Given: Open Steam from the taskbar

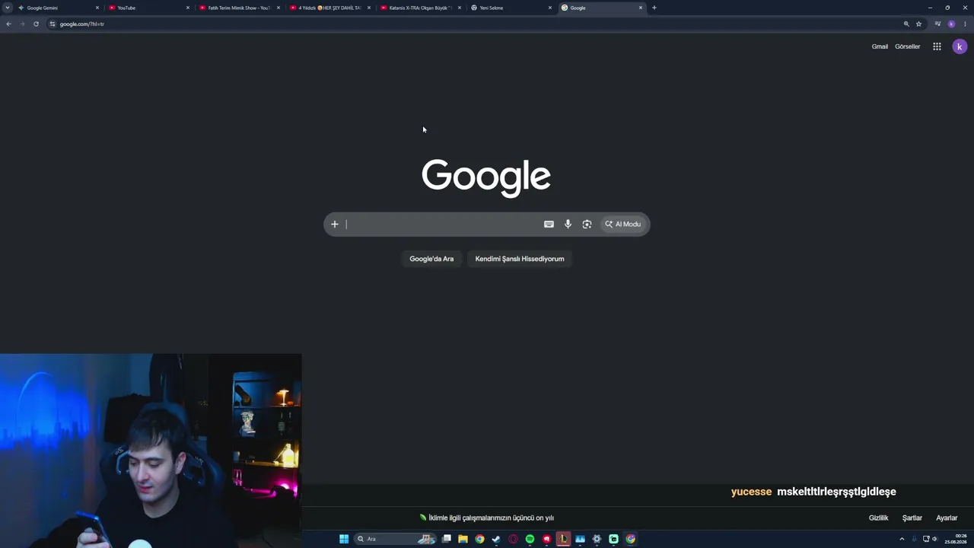Looking at the screenshot, I should [496, 539].
